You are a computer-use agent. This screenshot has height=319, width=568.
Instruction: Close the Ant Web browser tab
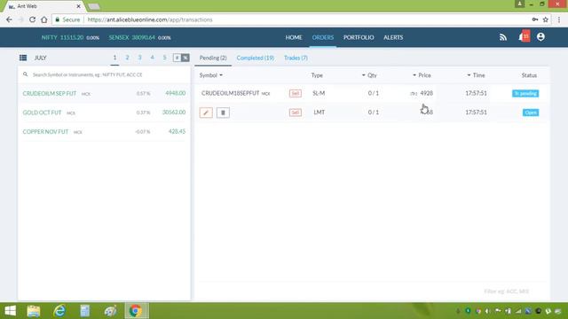tap(78, 6)
